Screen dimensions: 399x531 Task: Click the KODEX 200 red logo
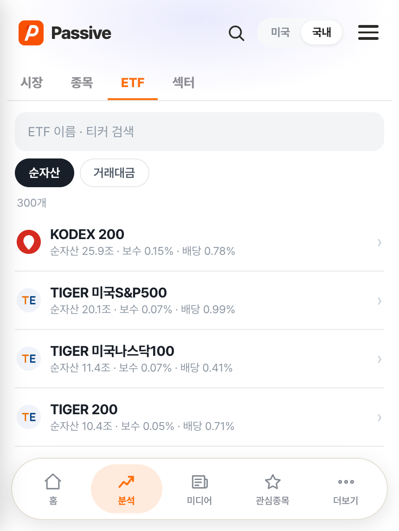click(29, 242)
